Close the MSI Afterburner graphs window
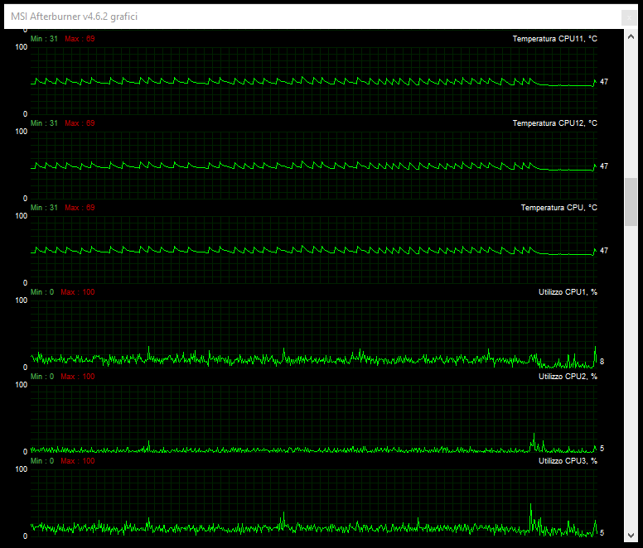This screenshot has width=643, height=548. click(x=629, y=17)
